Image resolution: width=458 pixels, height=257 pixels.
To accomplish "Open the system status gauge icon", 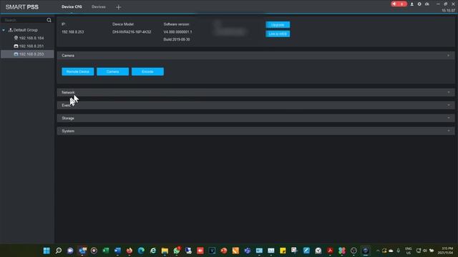I will click(x=427, y=4).
